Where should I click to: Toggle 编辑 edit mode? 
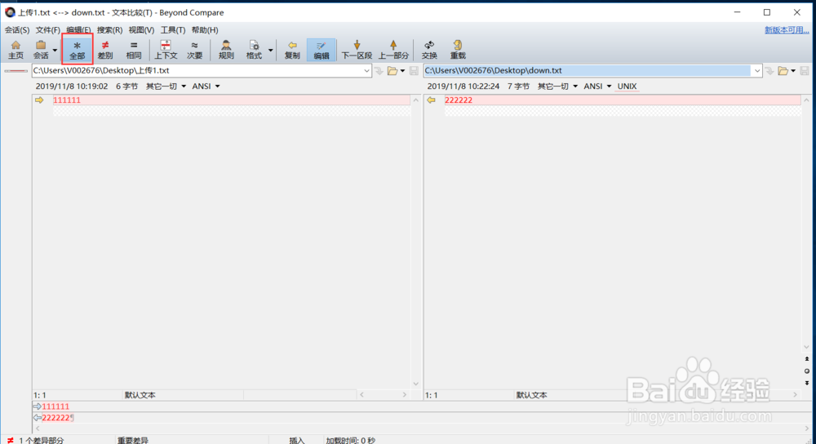[321, 50]
